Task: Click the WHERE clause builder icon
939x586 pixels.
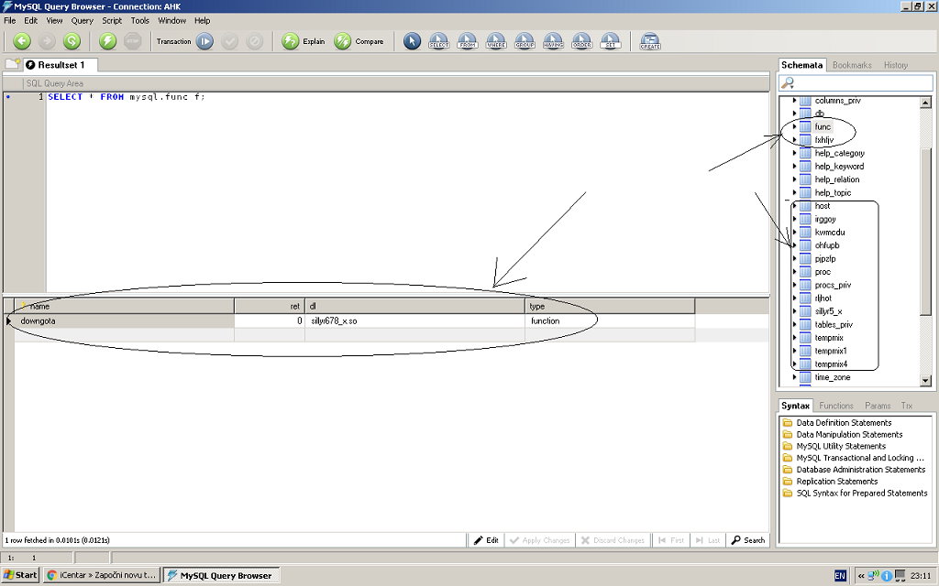Action: pos(496,41)
